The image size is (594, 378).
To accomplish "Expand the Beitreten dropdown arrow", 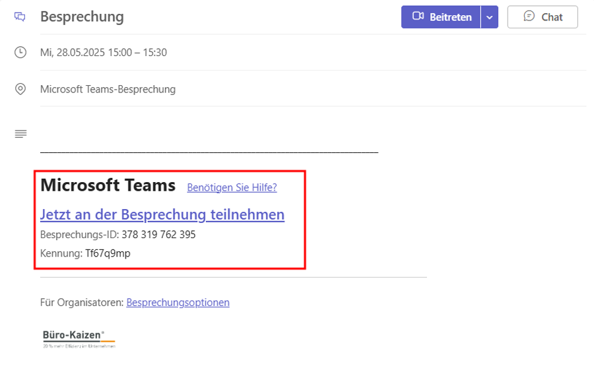I will pyautogui.click(x=490, y=17).
